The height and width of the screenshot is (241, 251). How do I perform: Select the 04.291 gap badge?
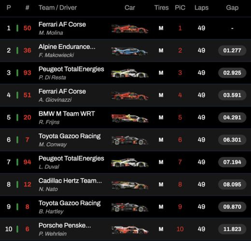[232, 118]
